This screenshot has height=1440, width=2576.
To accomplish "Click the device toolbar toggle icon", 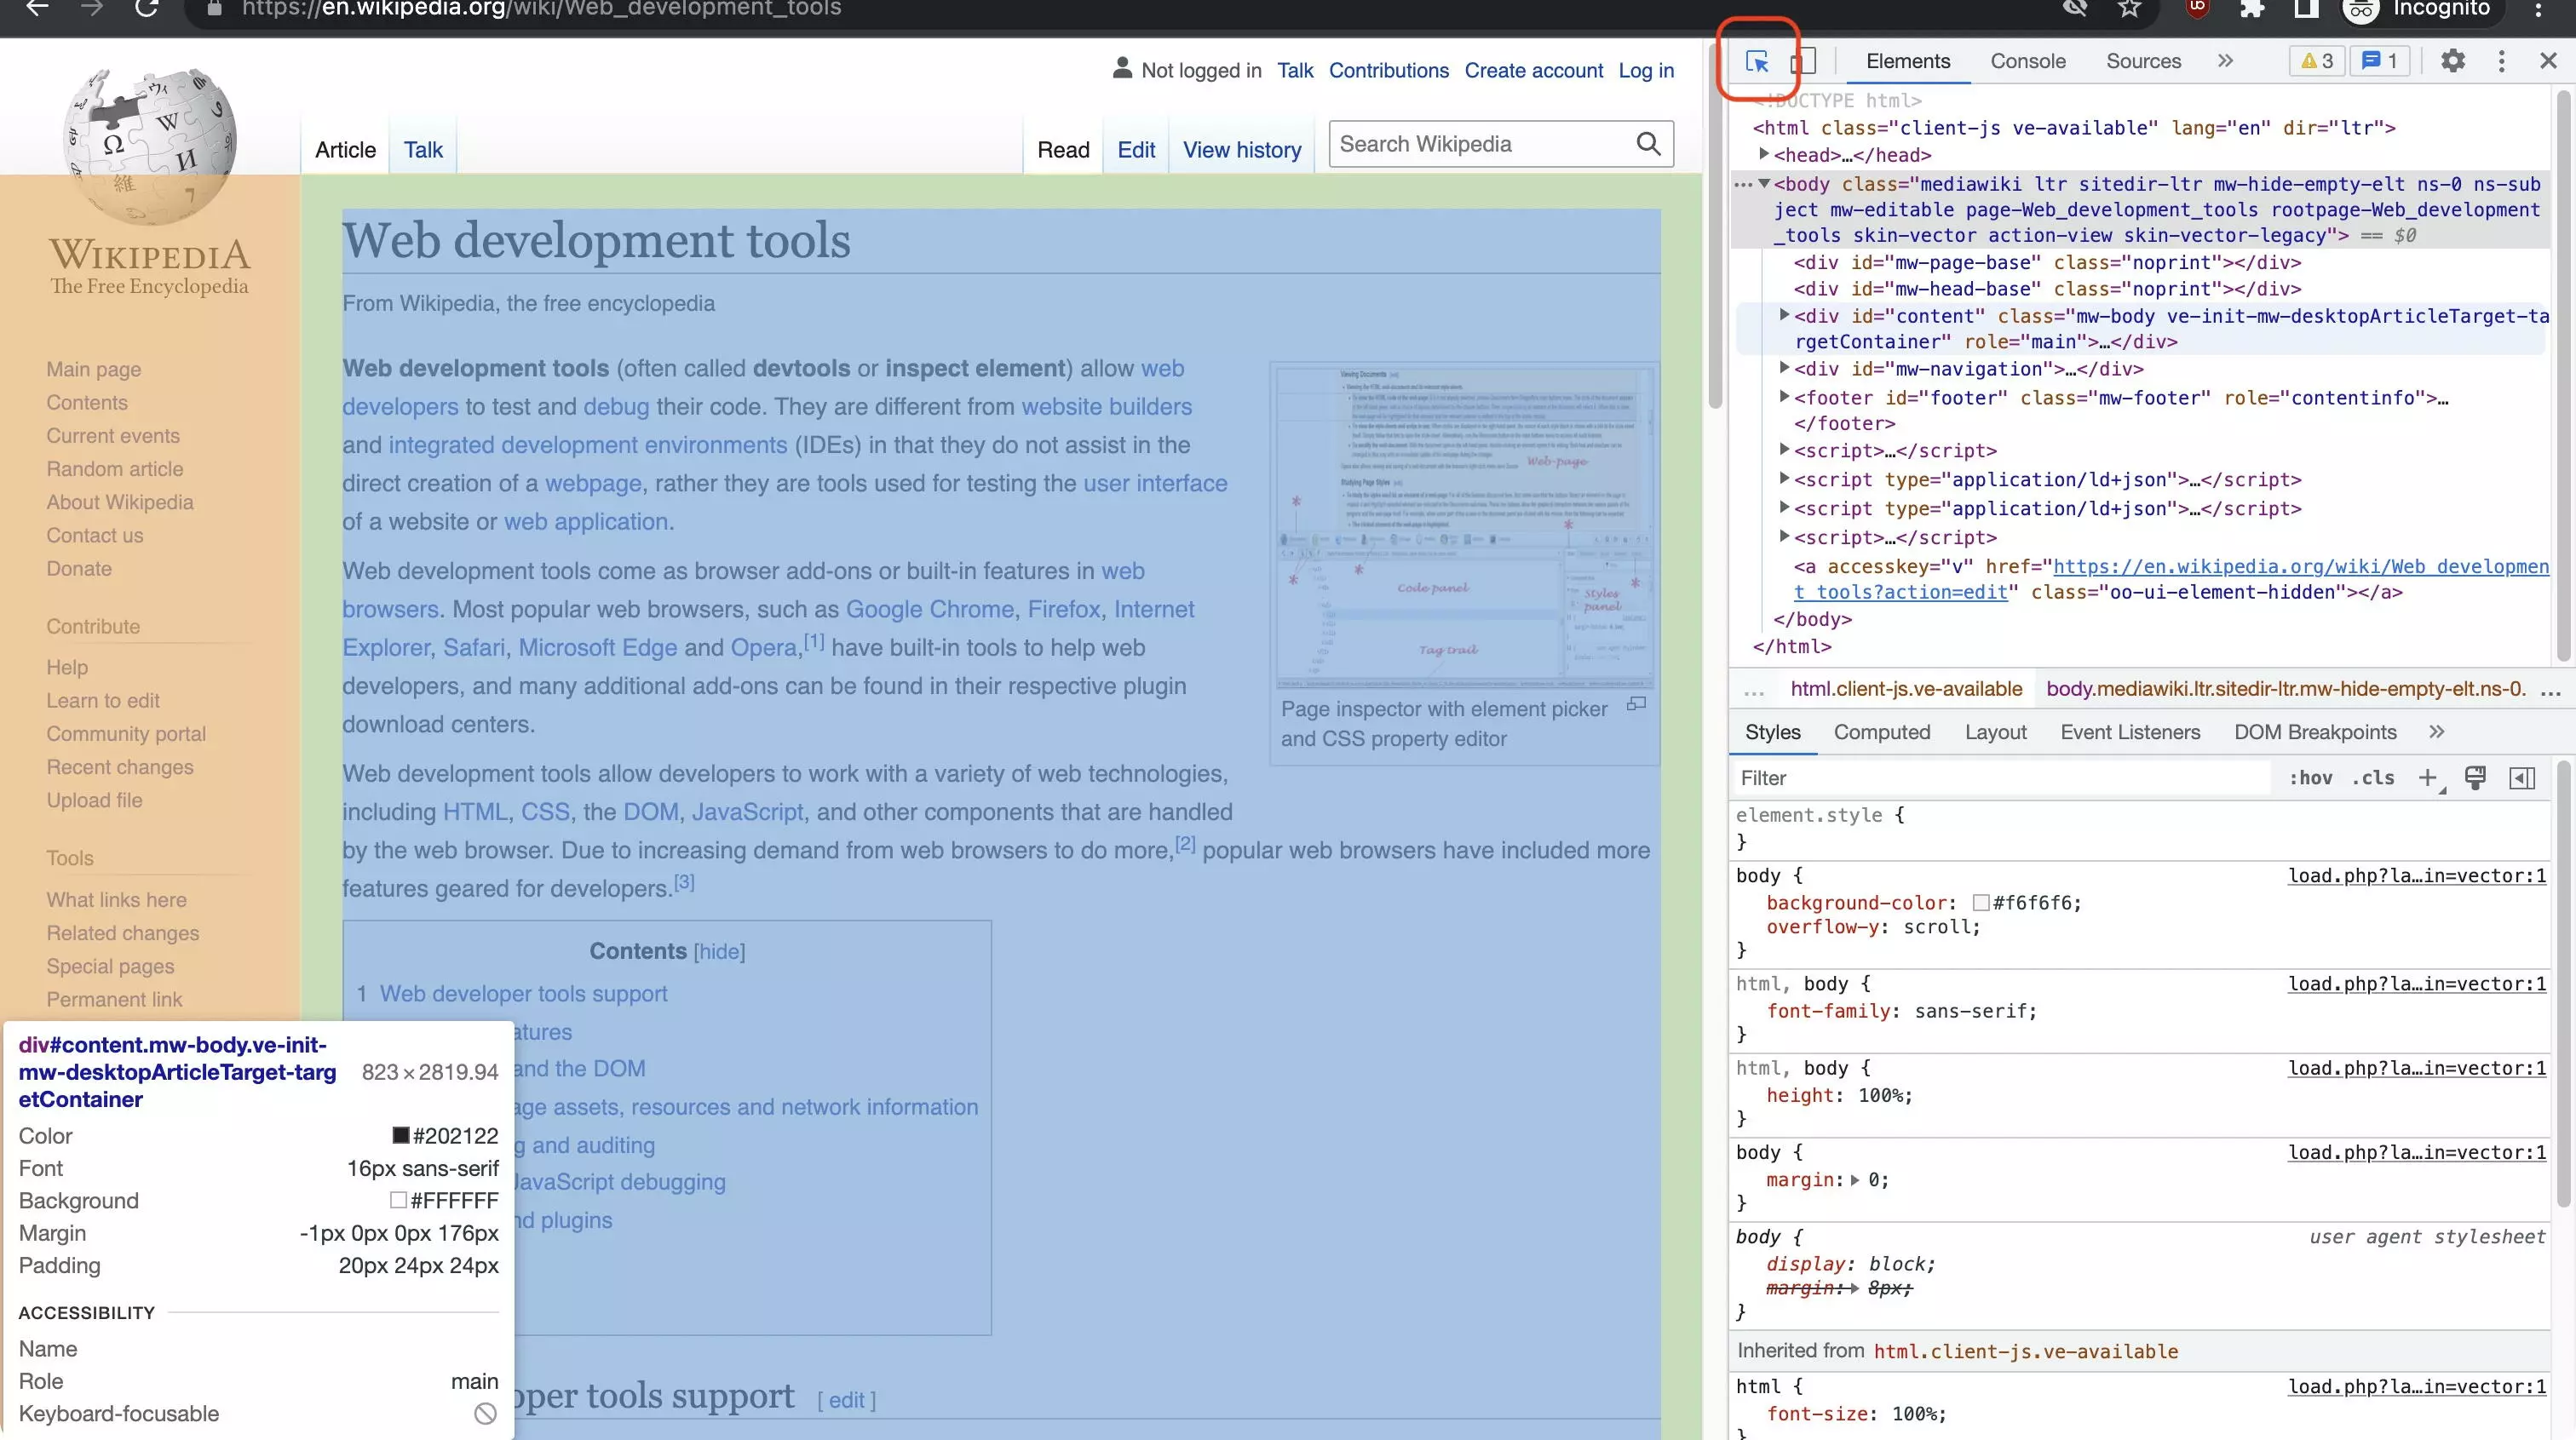I will coord(1803,60).
